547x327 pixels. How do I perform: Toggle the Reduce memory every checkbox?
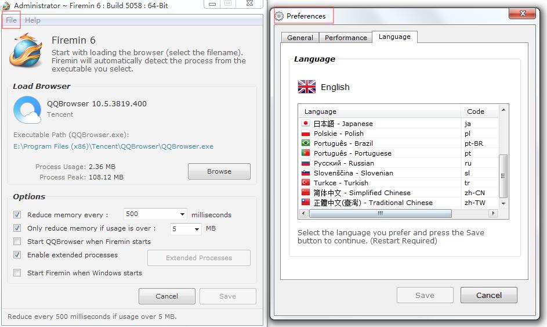pyautogui.click(x=17, y=214)
